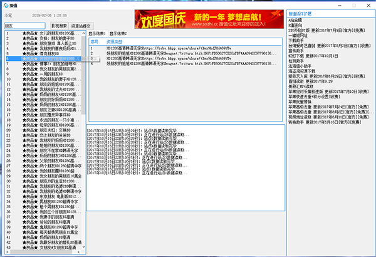Open the 美剧汇MP4读取 plugin

pos(301,87)
